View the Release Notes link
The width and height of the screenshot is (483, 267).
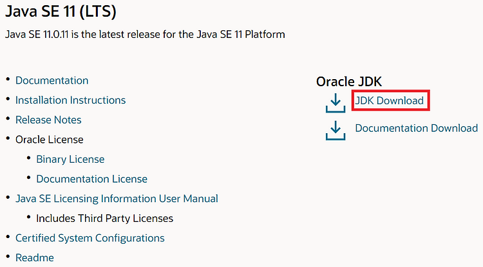[48, 120]
